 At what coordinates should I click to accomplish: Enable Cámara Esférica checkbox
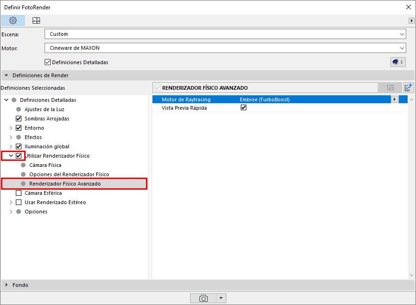pyautogui.click(x=19, y=192)
